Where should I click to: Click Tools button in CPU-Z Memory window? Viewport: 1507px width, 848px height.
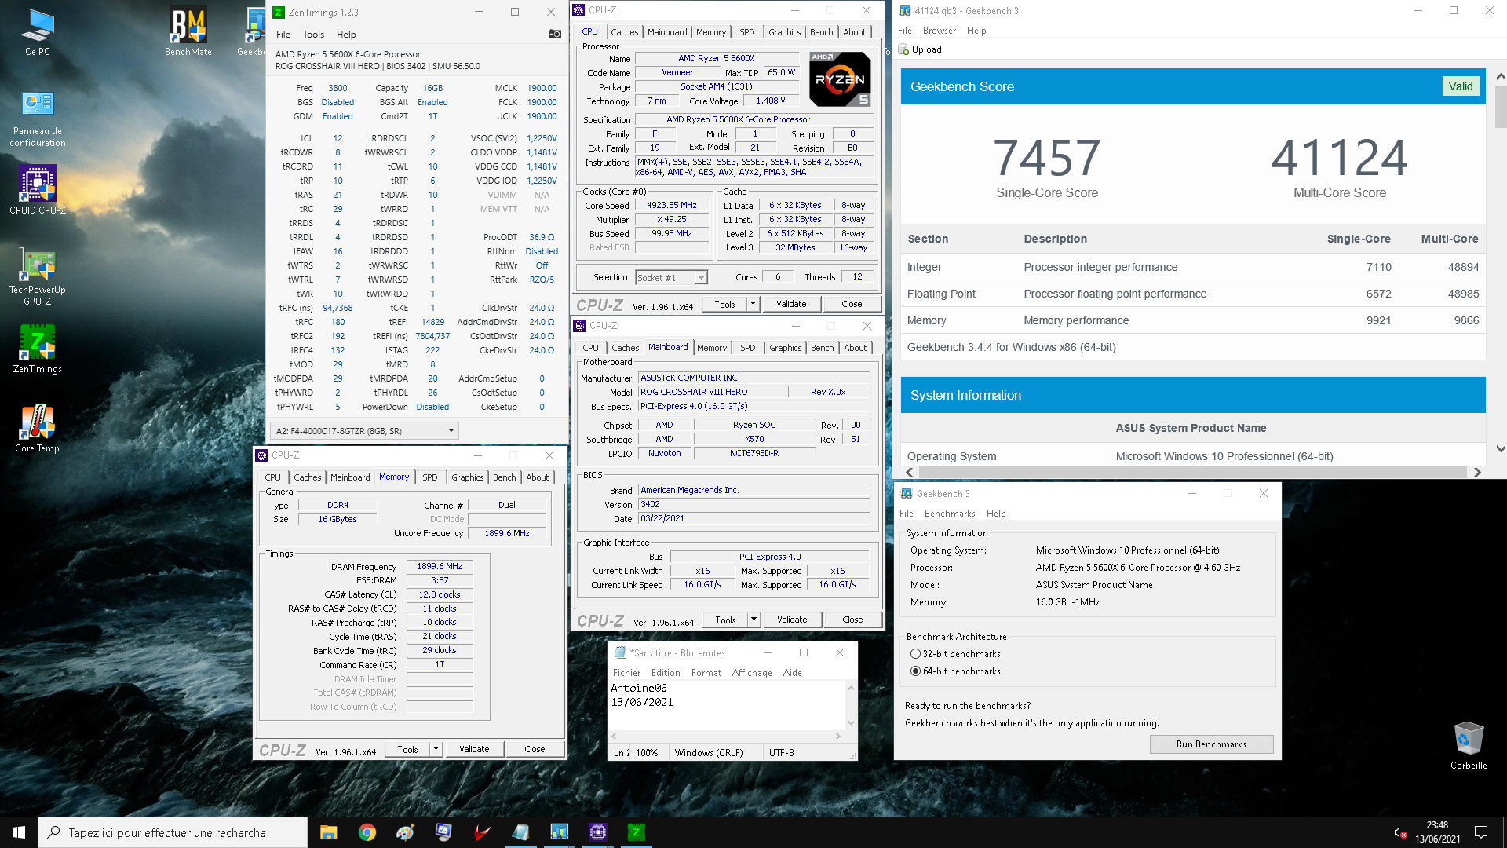click(407, 749)
